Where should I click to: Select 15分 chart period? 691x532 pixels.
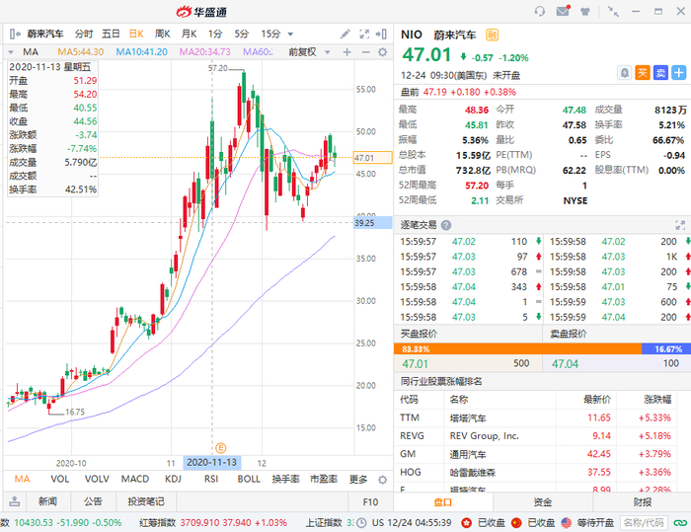(270, 34)
